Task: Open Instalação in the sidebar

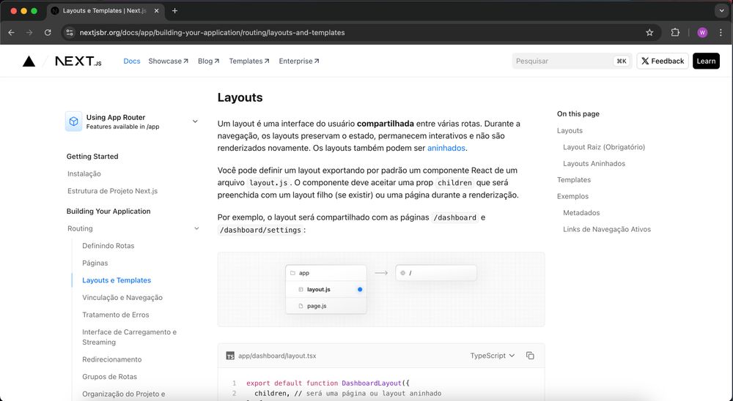Action: pyautogui.click(x=84, y=173)
